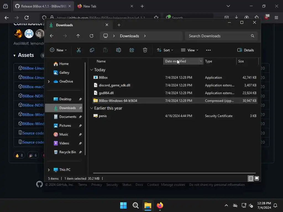Click the taskbar clock and date
283x212 pixels.
point(264,205)
